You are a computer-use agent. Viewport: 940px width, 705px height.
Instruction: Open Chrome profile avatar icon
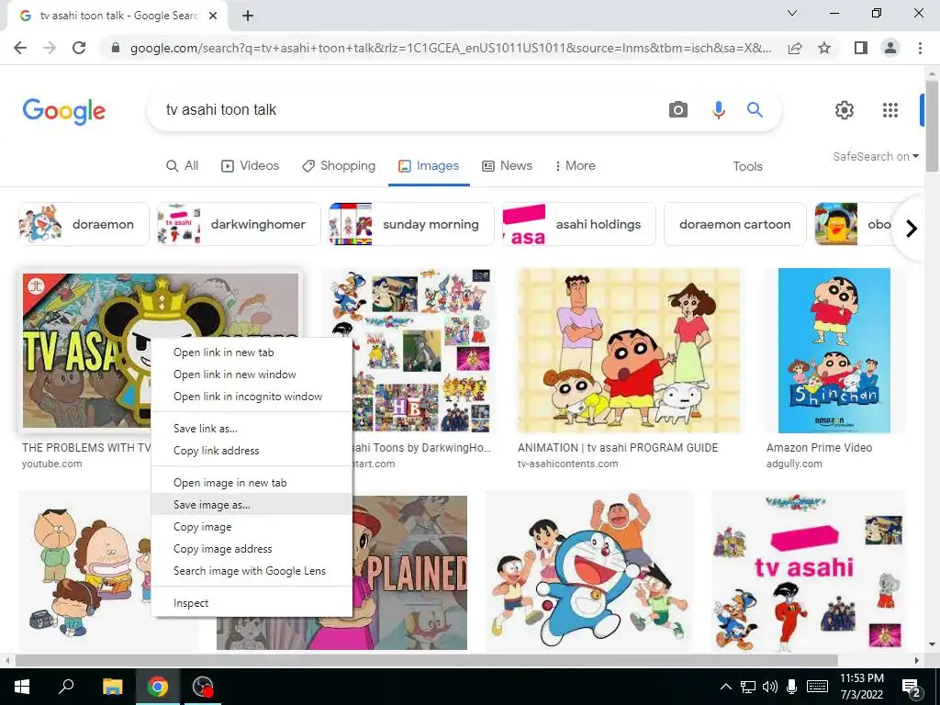(890, 48)
